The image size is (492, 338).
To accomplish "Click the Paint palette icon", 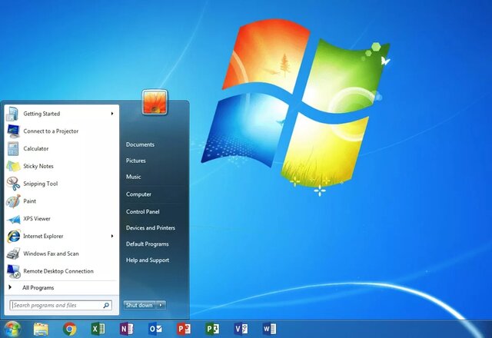I will pos(13,201).
